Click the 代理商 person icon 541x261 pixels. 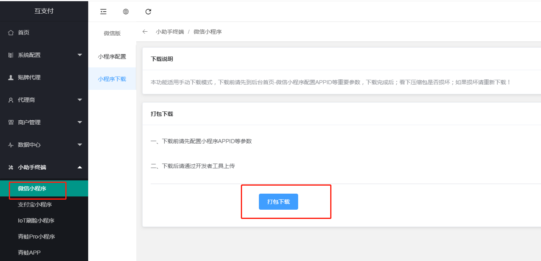click(x=11, y=100)
